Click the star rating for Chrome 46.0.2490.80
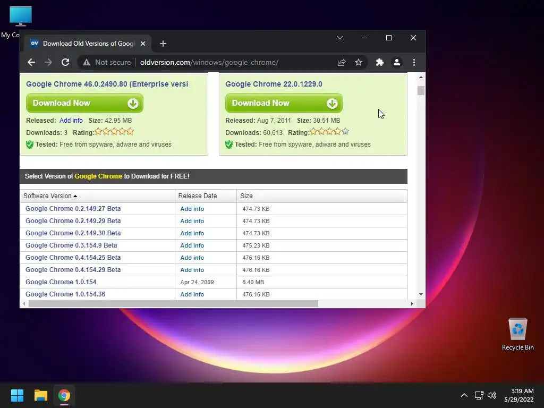 [114, 132]
